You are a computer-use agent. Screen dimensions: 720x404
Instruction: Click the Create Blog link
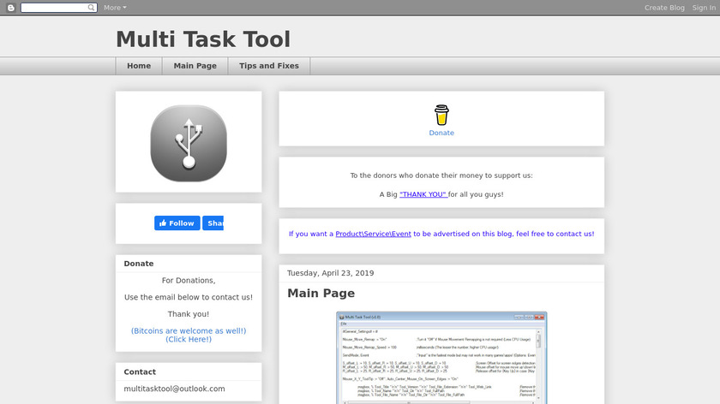(664, 8)
